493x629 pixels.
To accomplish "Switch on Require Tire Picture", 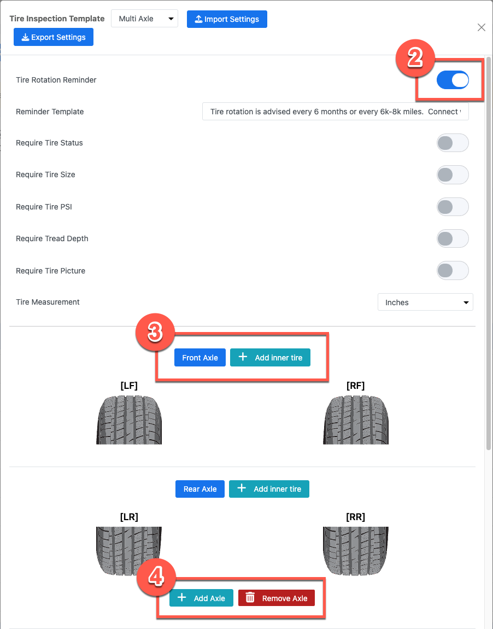I will pos(453,270).
